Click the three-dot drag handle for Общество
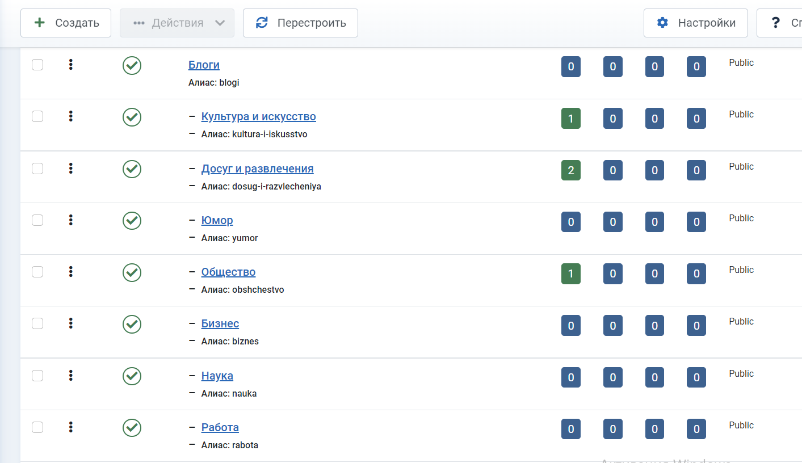 coord(71,272)
